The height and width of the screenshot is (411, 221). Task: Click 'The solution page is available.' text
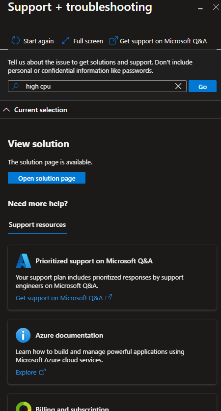click(50, 162)
